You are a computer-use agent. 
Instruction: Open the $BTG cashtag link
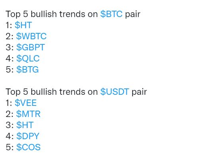[27, 69]
